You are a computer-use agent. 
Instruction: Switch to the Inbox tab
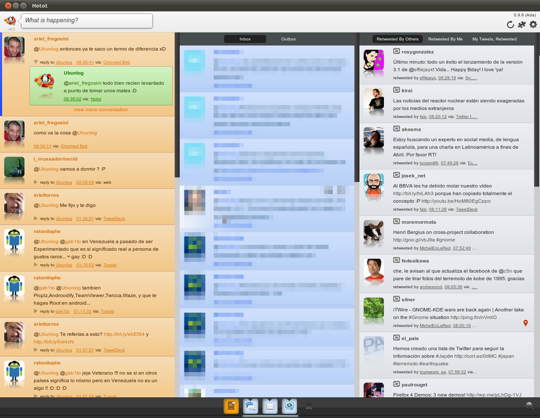[x=245, y=39]
